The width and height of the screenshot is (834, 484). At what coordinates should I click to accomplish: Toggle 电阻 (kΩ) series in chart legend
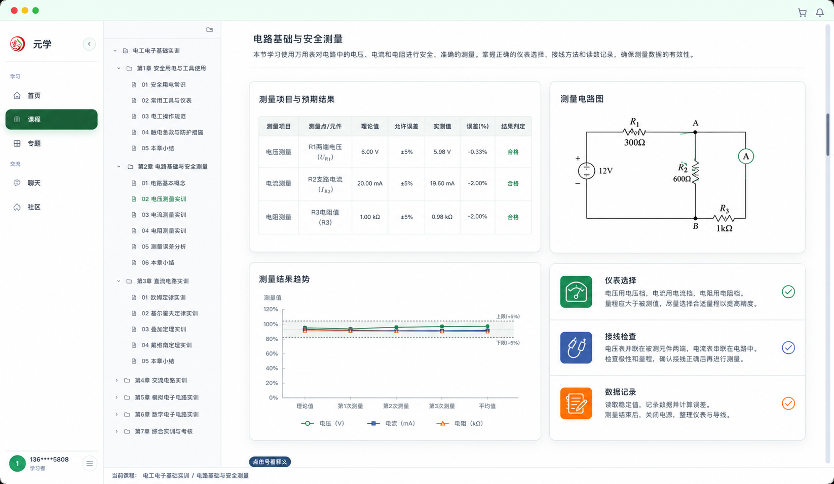460,423
